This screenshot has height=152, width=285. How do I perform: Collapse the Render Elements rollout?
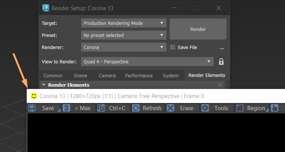click(x=44, y=85)
